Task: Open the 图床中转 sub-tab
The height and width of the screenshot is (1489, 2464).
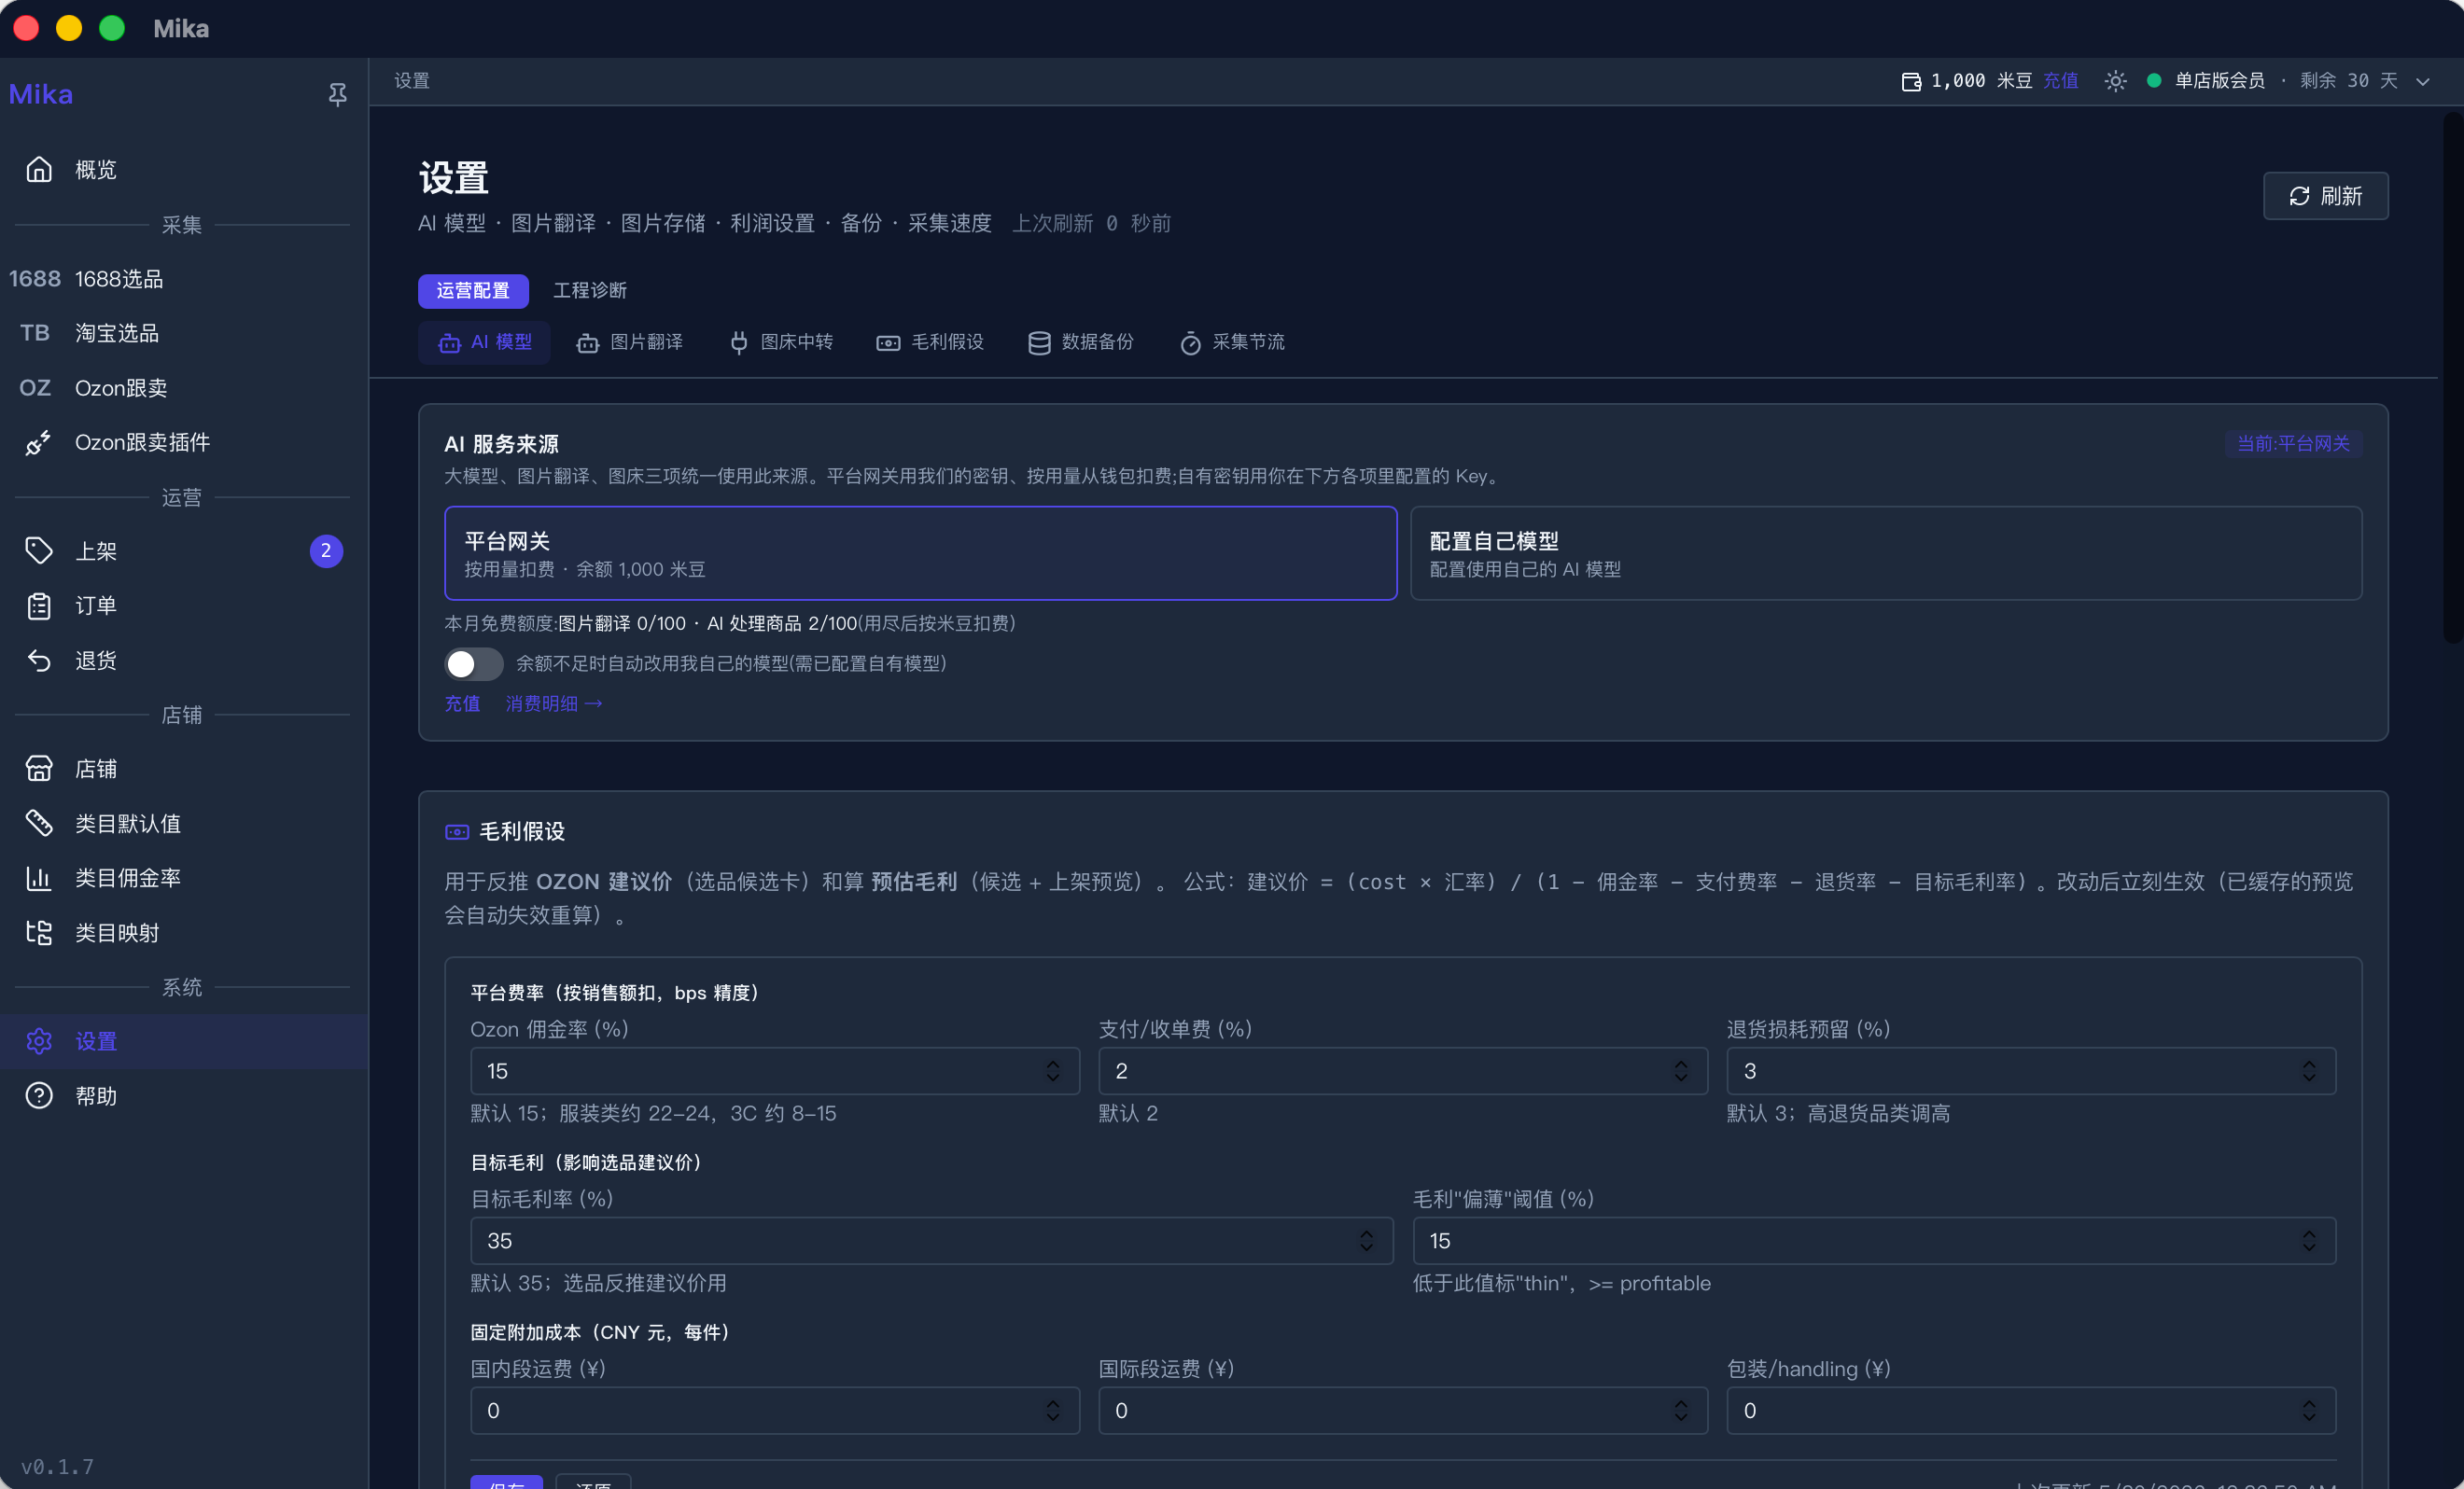Action: point(781,342)
